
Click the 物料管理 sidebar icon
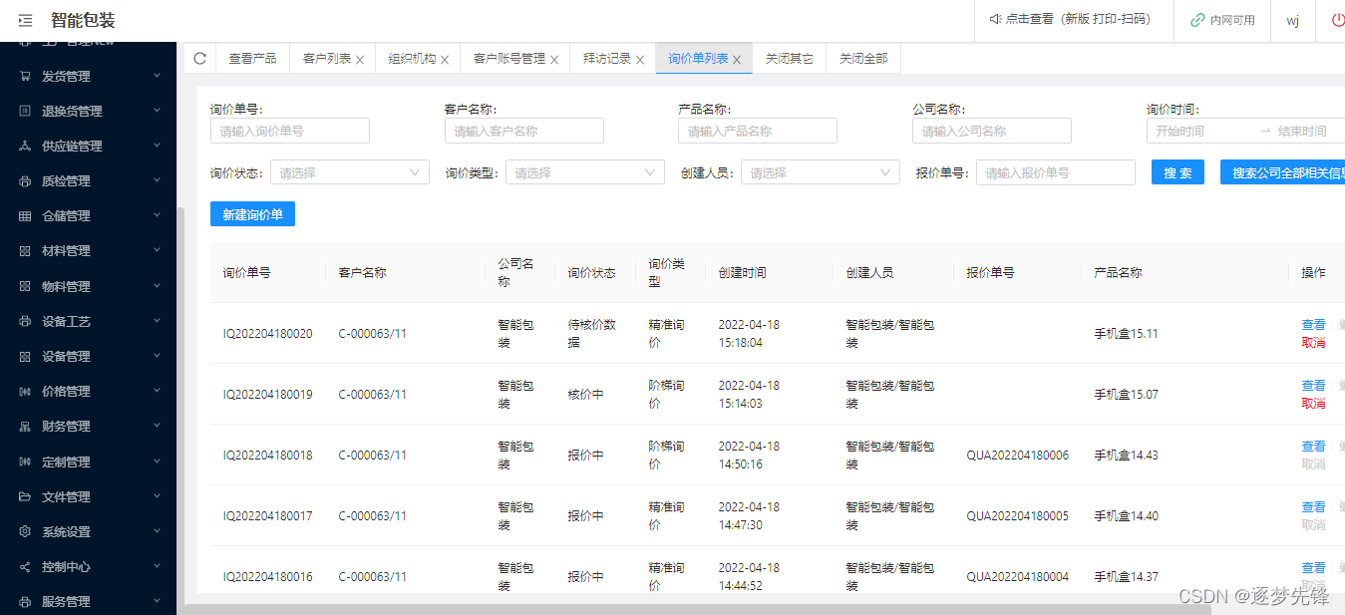point(25,286)
